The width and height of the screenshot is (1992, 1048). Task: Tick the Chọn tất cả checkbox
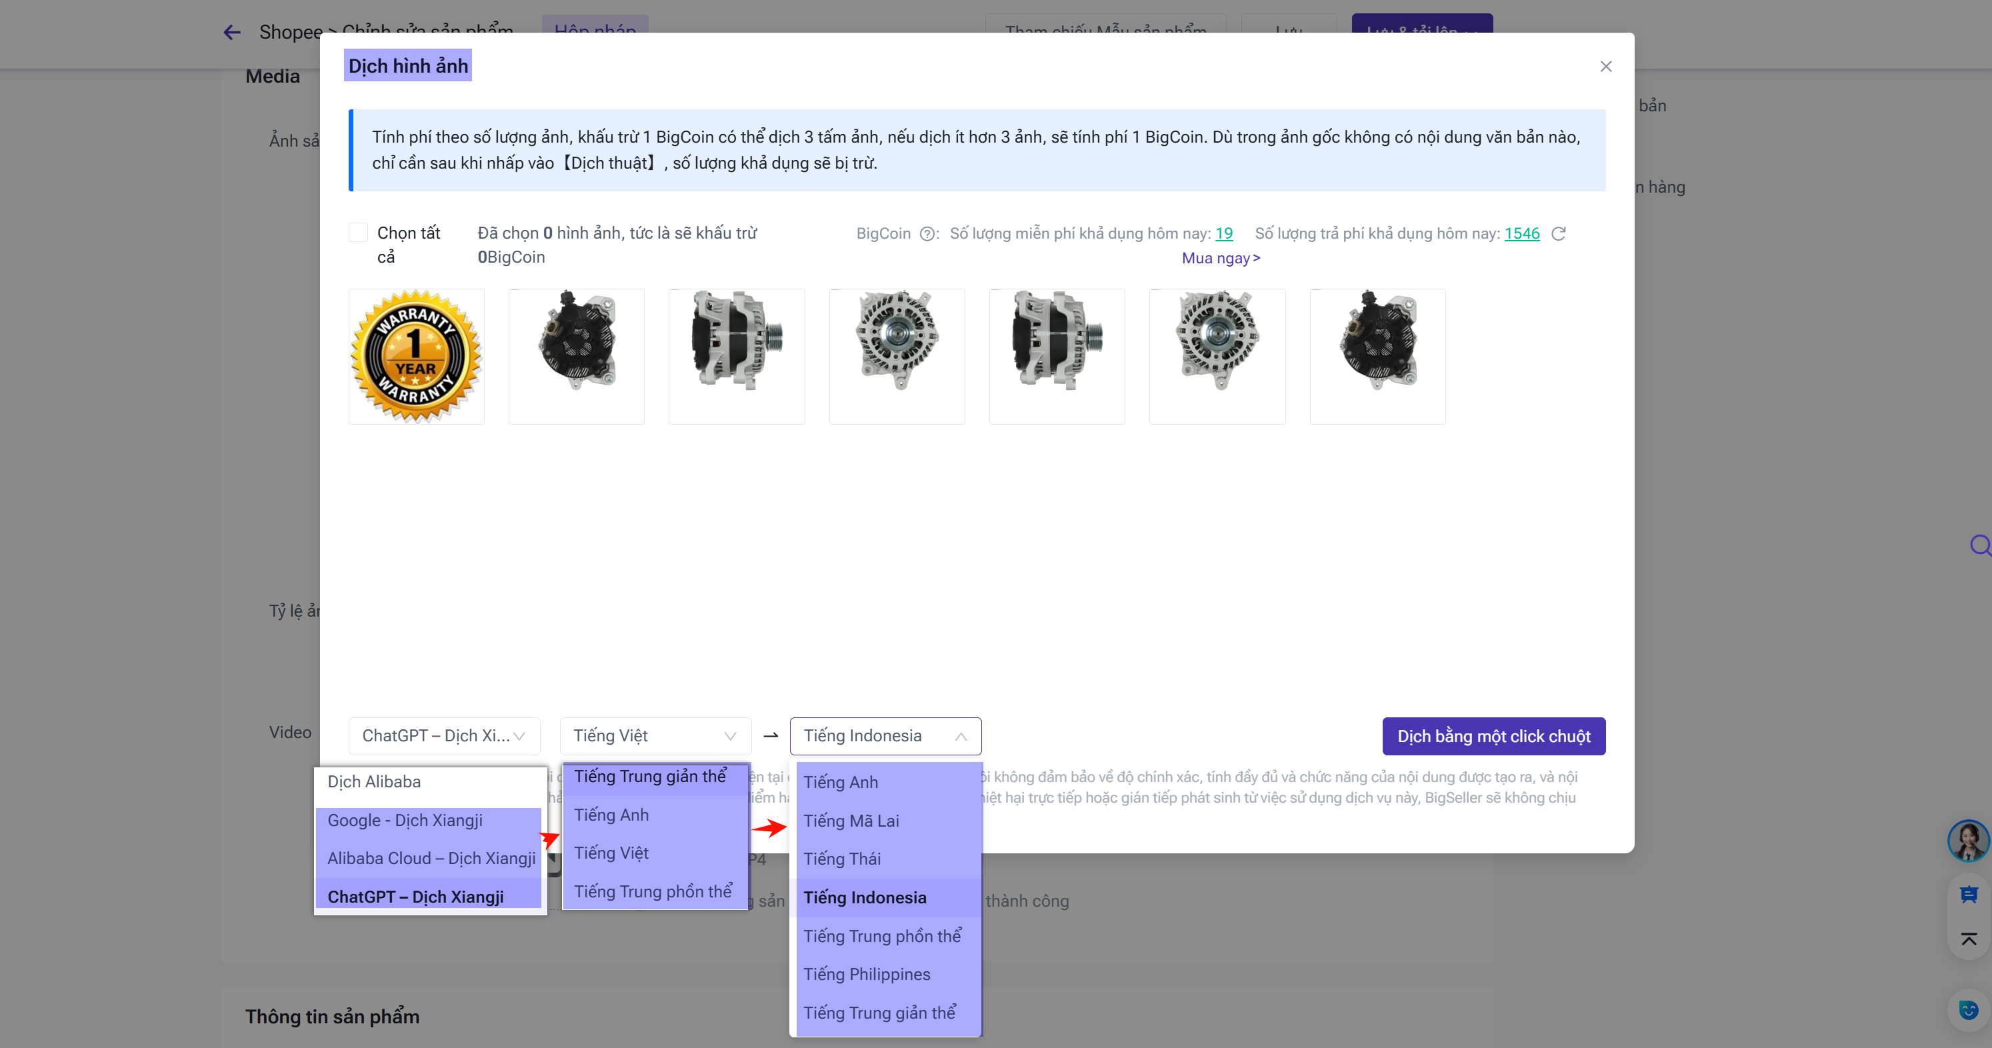358,233
